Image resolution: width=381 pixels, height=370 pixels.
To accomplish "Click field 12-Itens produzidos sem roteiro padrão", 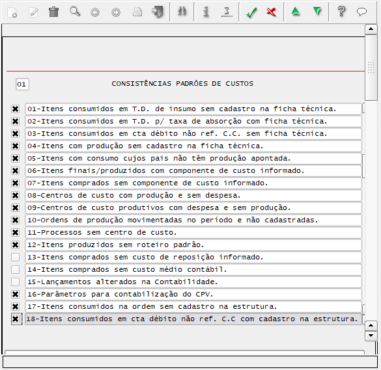I will pyautogui.click(x=193, y=244).
